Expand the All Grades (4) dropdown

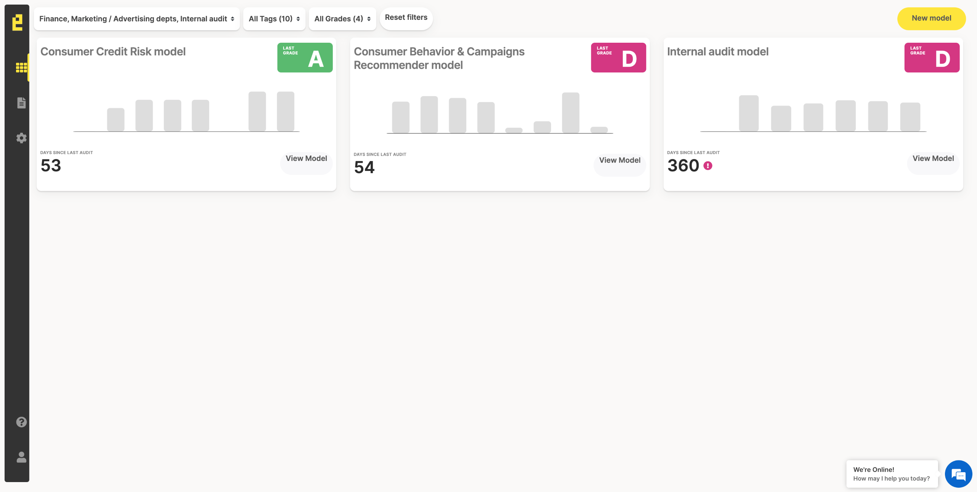click(342, 19)
